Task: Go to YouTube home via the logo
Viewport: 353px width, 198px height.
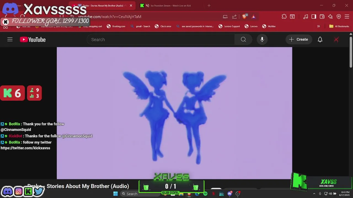Action: pos(33,40)
